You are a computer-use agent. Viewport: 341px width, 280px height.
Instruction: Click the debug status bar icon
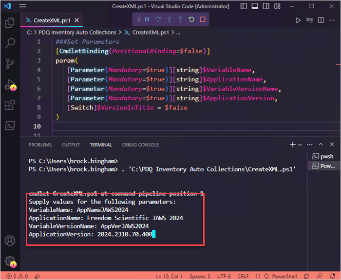38,276
